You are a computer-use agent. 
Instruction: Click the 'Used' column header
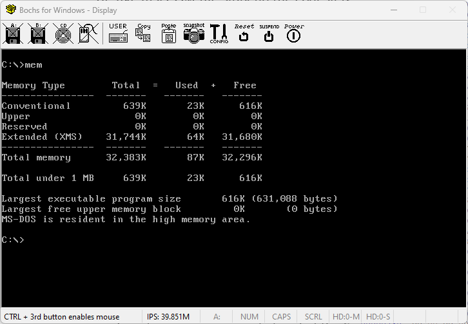click(x=186, y=85)
